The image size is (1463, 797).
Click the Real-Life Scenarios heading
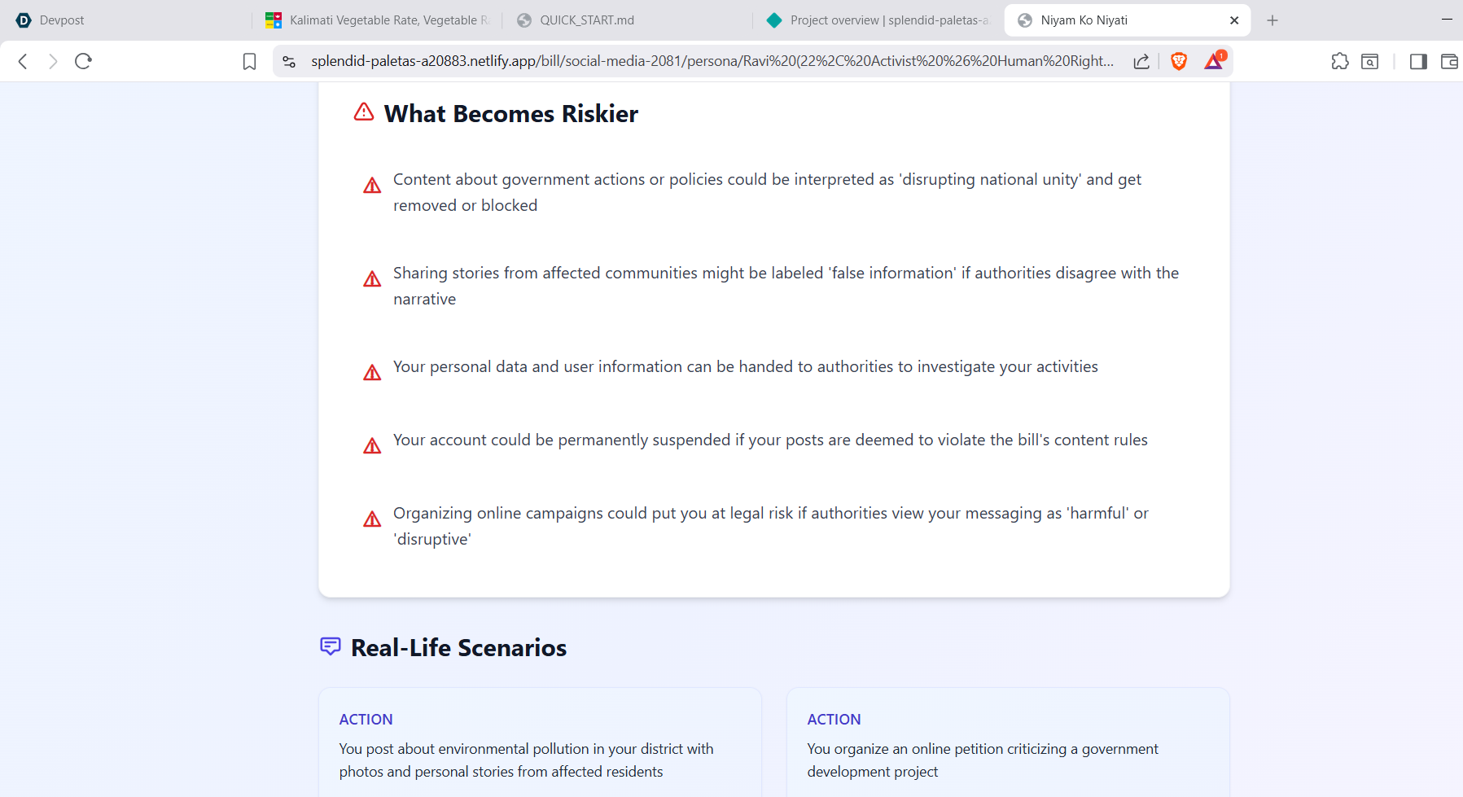click(458, 647)
